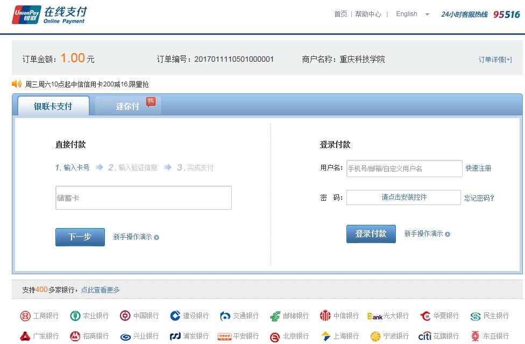Click the 邮储银行 bank icon
This screenshot has height=344, width=525.
275,316
